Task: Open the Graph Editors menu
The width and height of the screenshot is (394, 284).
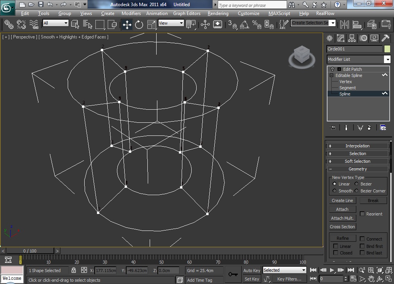Action: pos(187,13)
